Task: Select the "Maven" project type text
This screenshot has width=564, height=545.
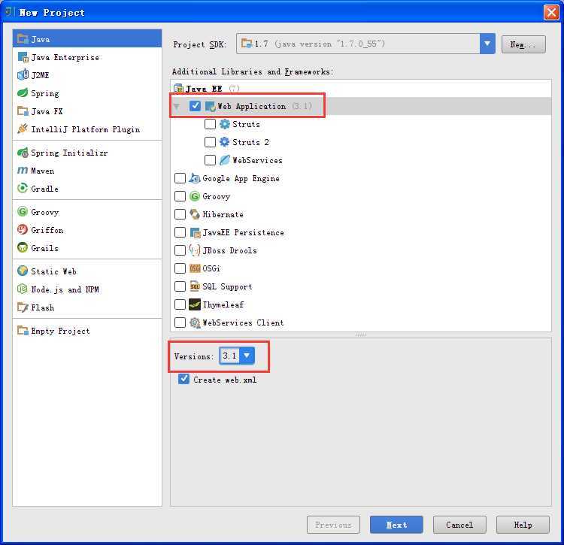Action: [x=43, y=171]
